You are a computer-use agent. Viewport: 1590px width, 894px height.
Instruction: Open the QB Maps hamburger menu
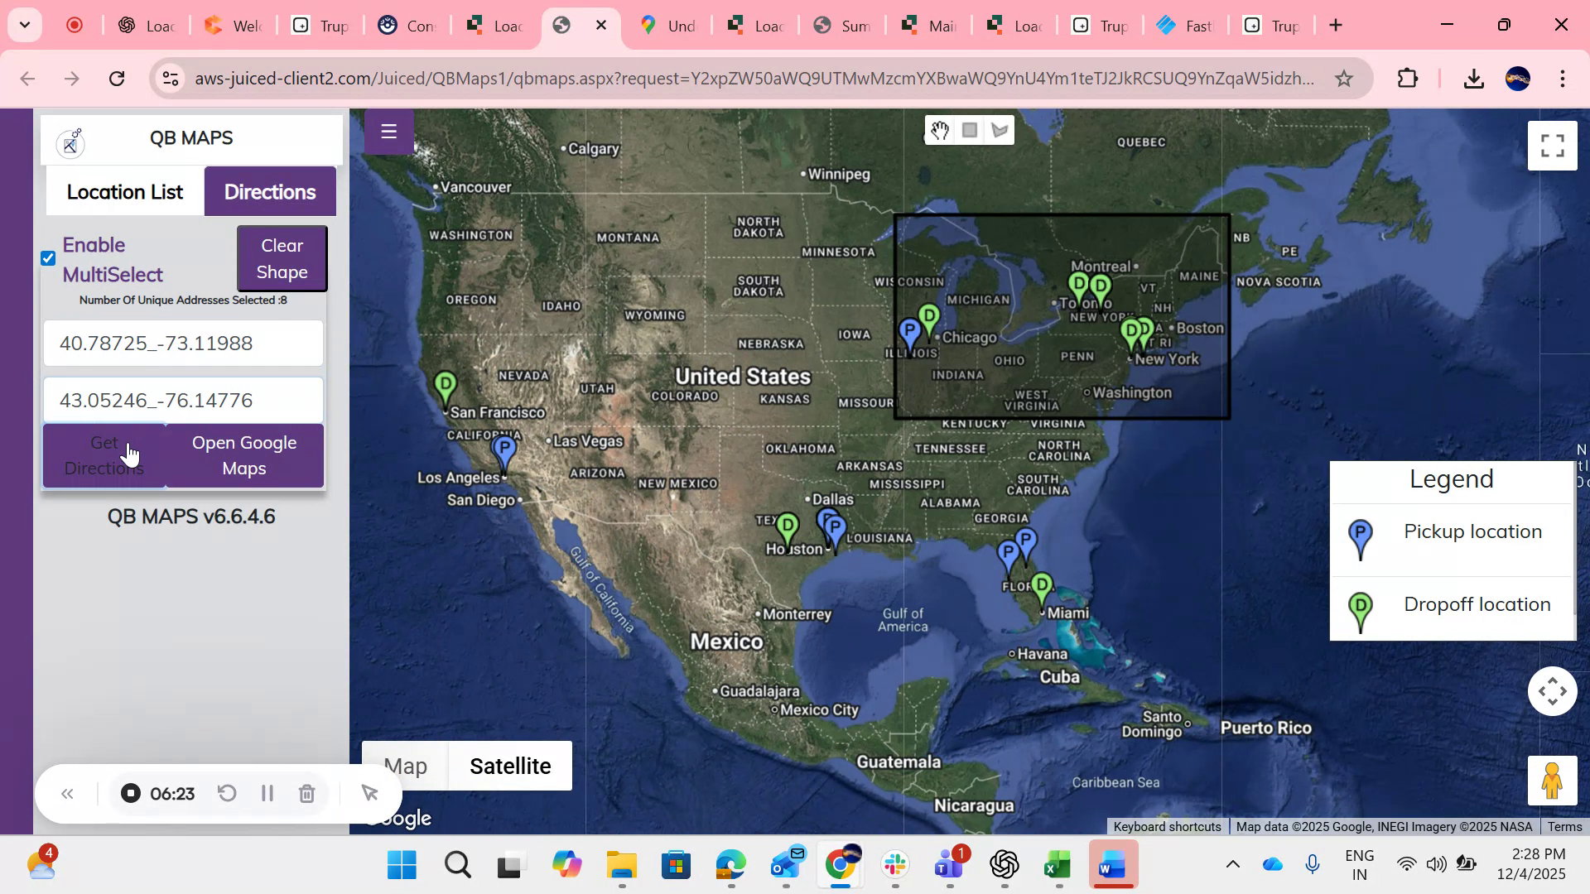tap(388, 131)
